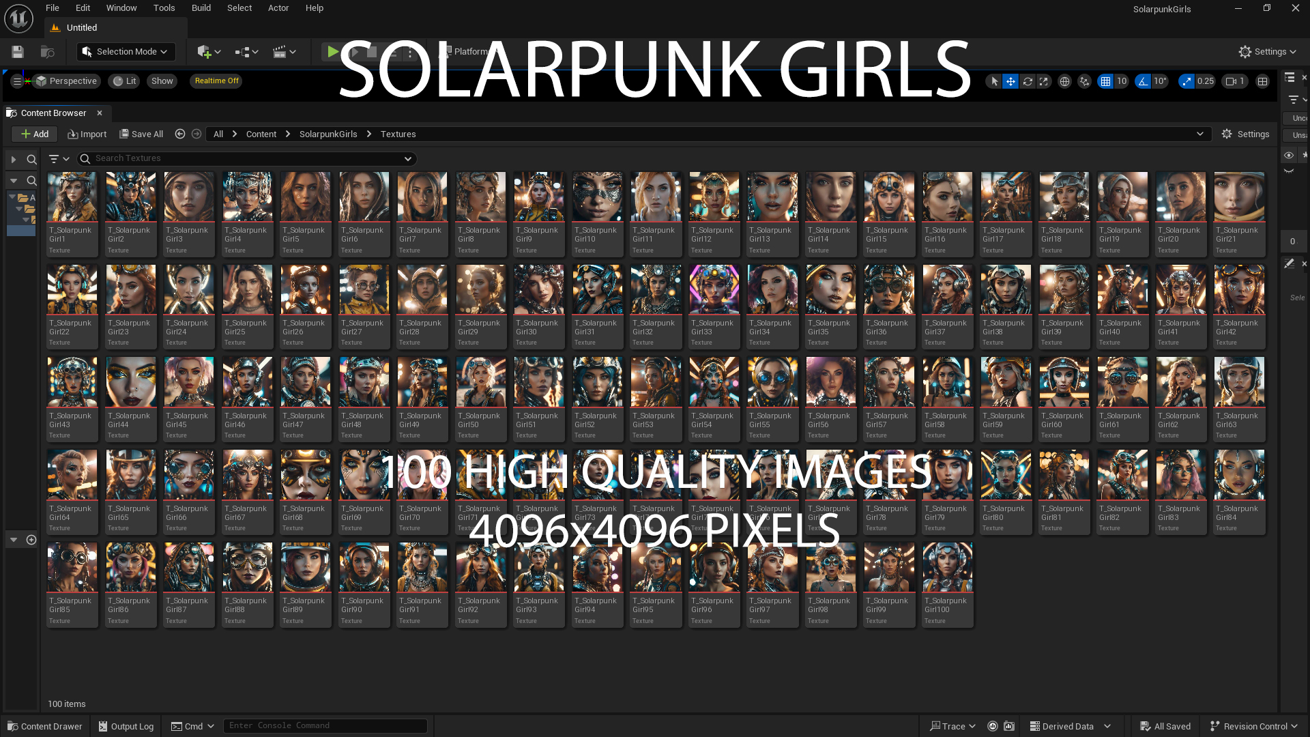The height and width of the screenshot is (737, 1310).
Task: Open the asset filter options icon
Action: click(59, 159)
